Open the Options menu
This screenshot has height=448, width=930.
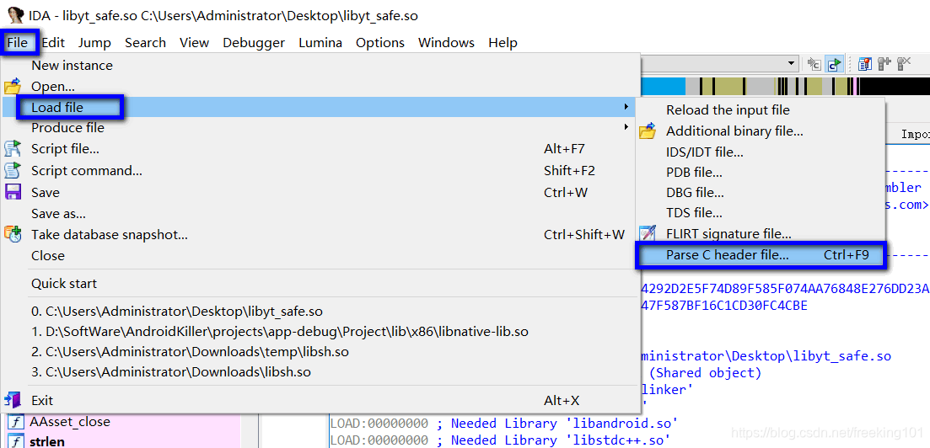click(380, 43)
